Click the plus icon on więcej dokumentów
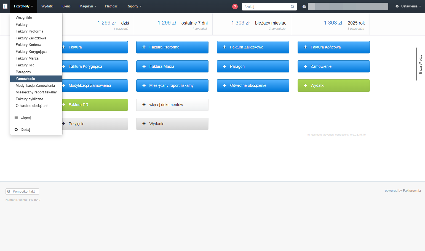This screenshot has width=425, height=251. 144,105
